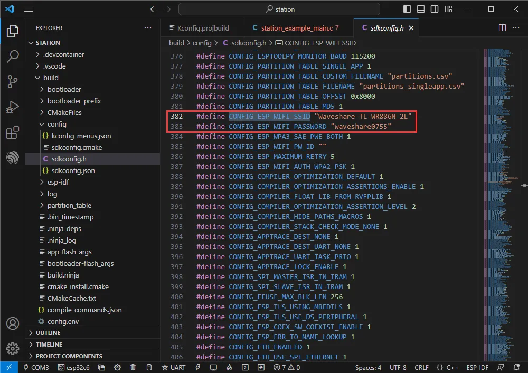Viewport: 528px width, 373px height.
Task: Open the Manage gear icon in activity bar
Action: point(13,349)
